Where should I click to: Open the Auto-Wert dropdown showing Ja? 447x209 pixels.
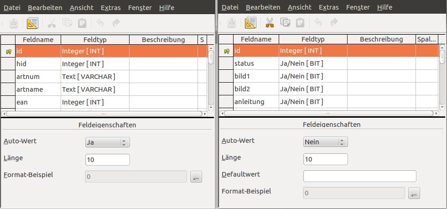click(108, 142)
